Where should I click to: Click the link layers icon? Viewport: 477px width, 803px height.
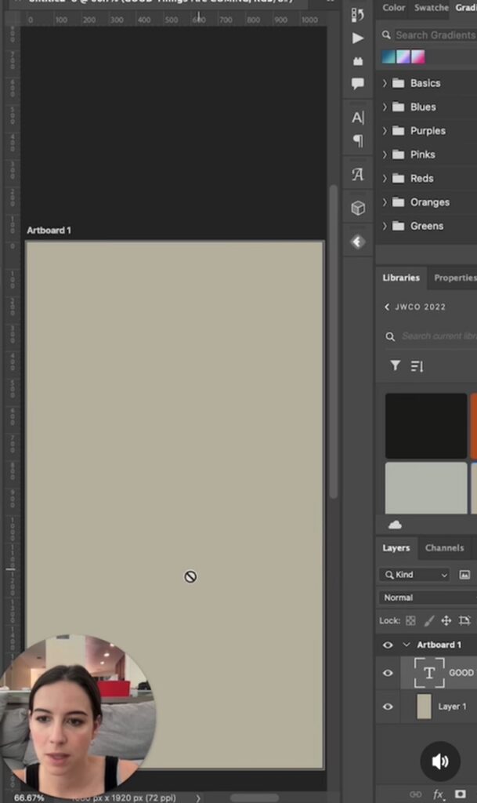click(x=416, y=794)
